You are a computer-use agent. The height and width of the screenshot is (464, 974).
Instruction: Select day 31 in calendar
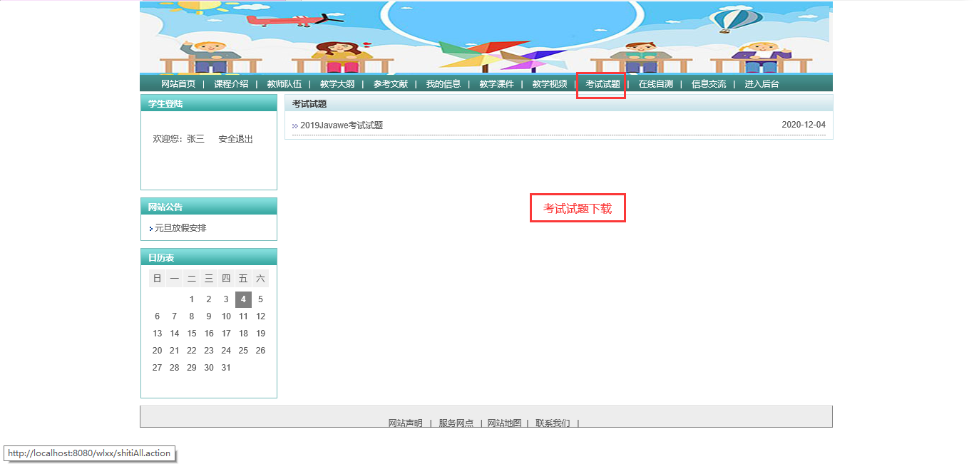point(226,368)
